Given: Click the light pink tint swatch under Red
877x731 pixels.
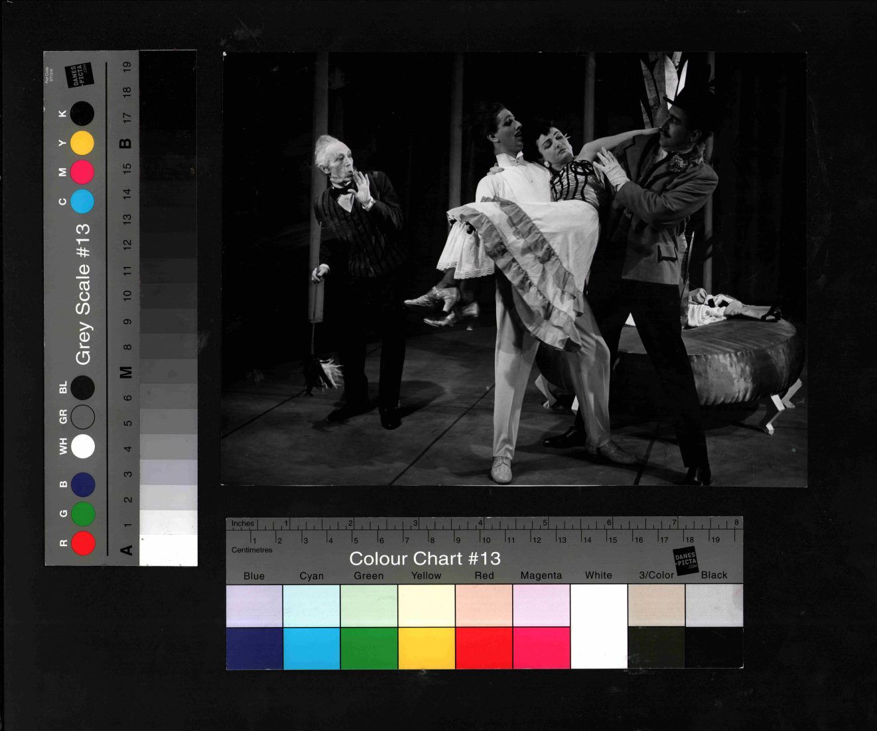Looking at the screenshot, I should coord(484,605).
